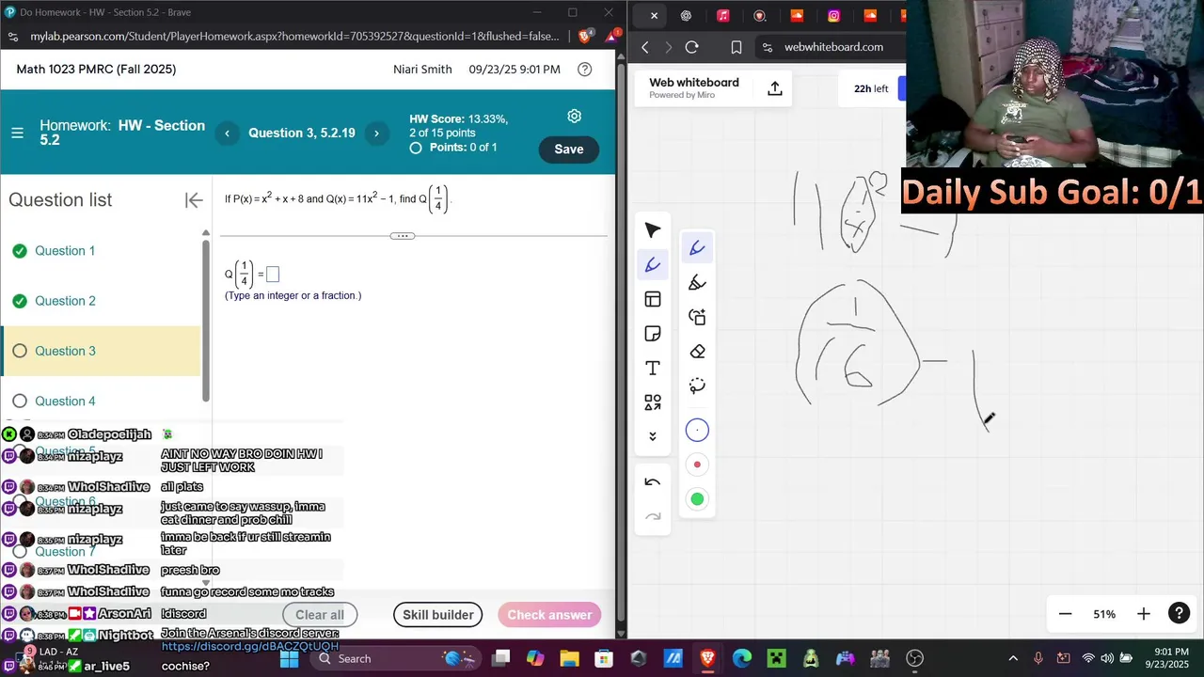Pick the green pen color
The image size is (1204, 677).
(x=697, y=499)
